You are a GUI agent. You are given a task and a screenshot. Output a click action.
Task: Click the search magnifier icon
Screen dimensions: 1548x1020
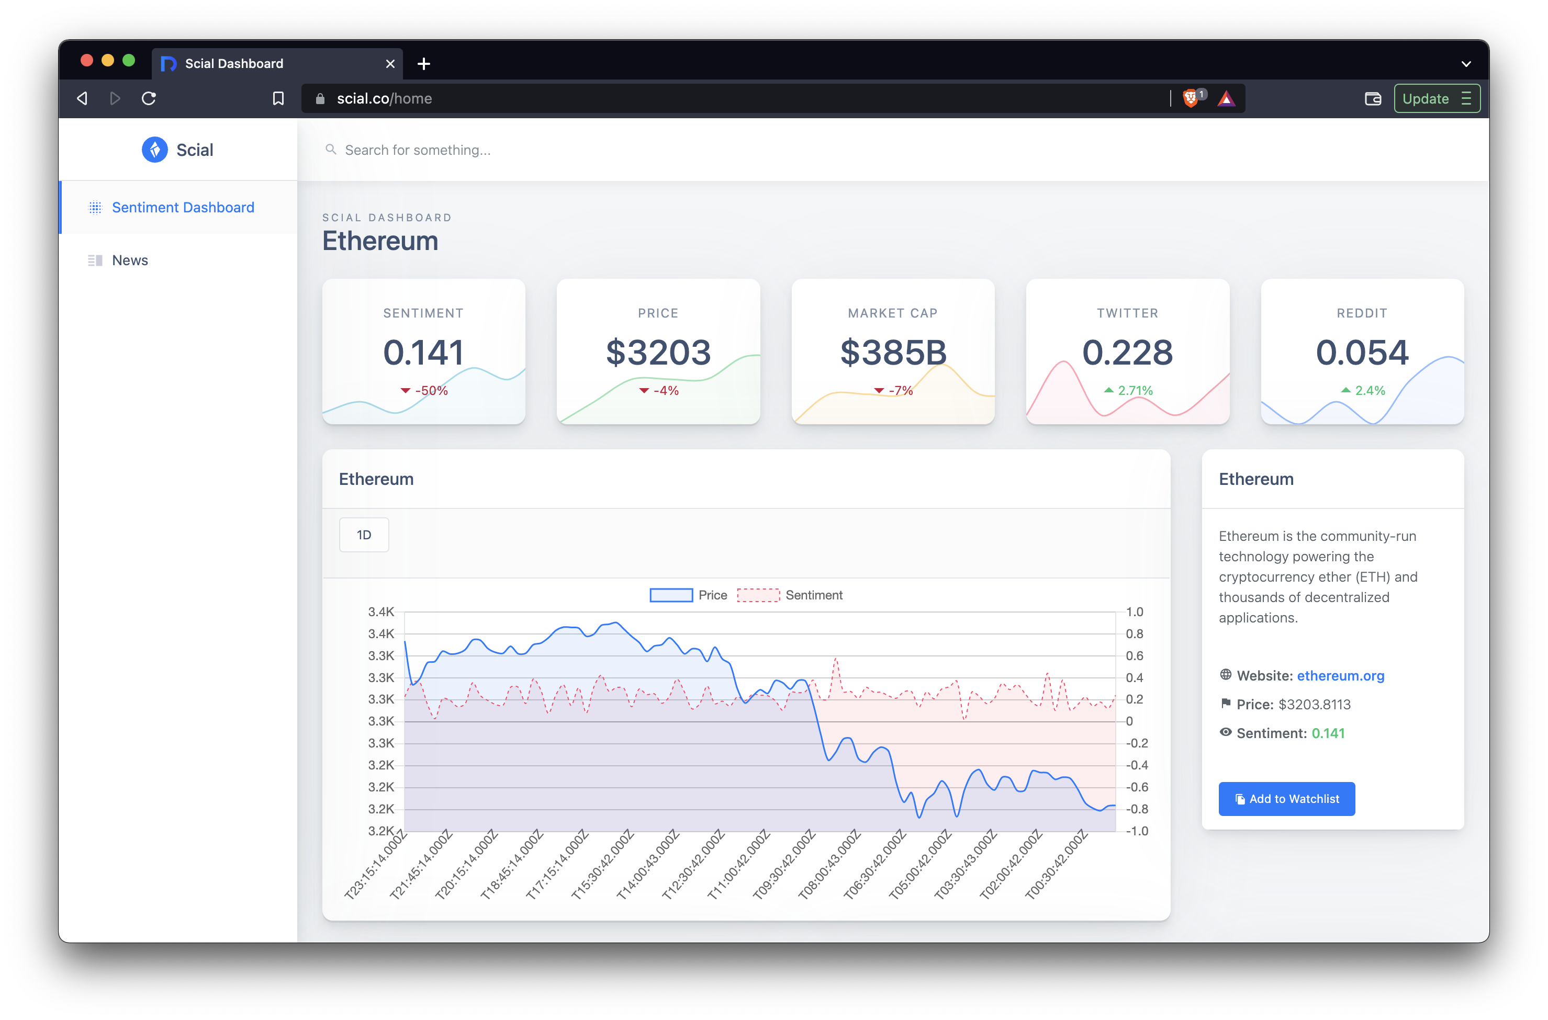pos(331,150)
